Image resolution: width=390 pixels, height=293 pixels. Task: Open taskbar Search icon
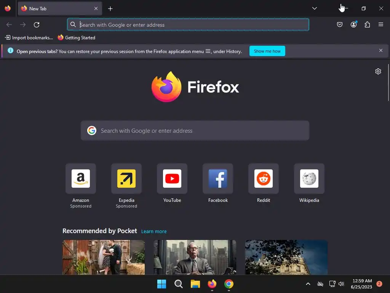[x=178, y=284]
